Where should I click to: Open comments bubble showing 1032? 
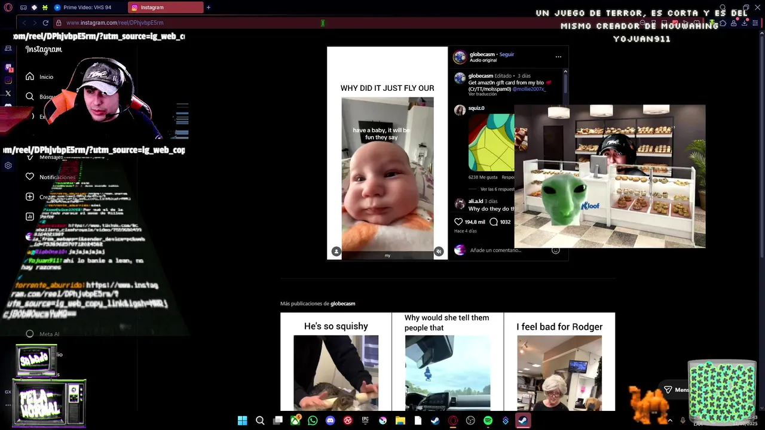(x=494, y=222)
